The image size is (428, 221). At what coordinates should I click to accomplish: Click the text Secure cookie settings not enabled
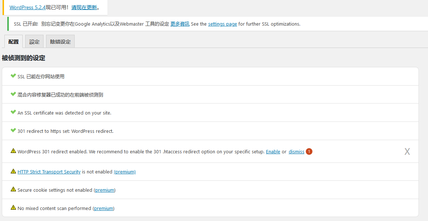coord(55,190)
